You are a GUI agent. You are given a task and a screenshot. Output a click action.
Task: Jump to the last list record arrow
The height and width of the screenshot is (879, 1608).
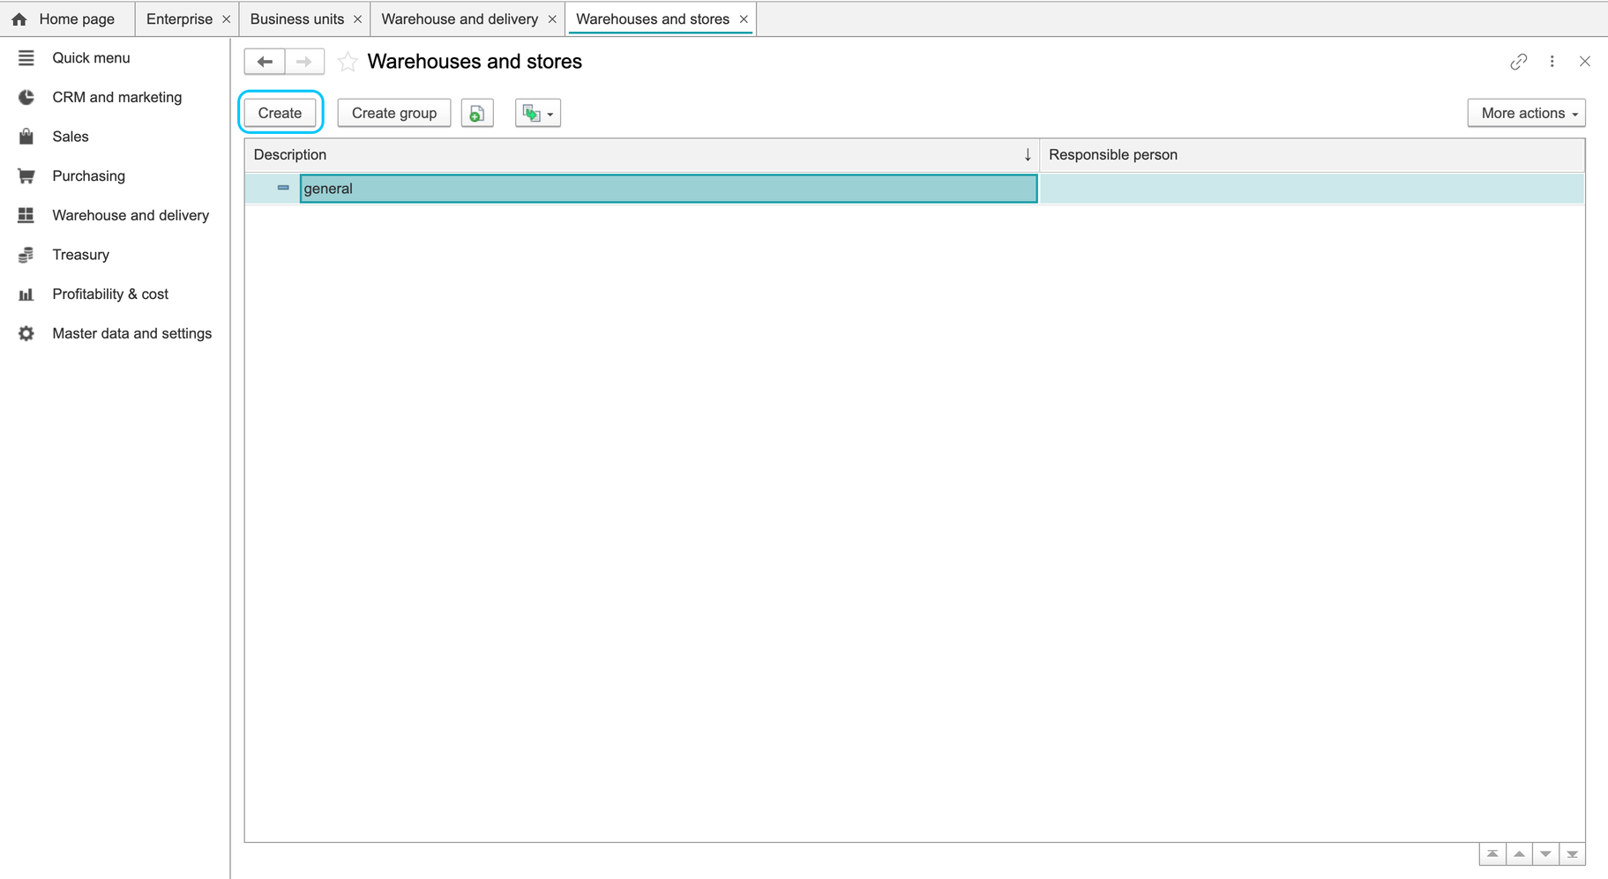1572,854
